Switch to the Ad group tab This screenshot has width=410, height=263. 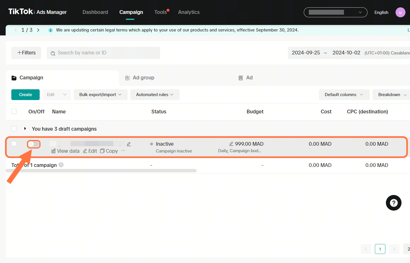point(143,78)
